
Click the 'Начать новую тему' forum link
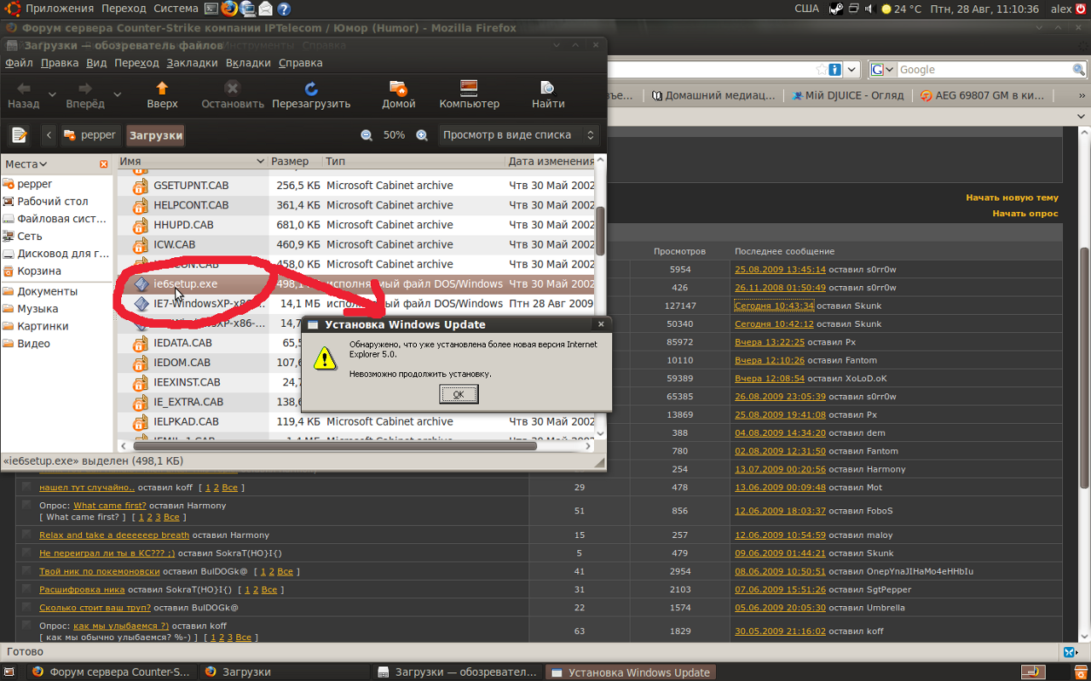pyautogui.click(x=1012, y=197)
